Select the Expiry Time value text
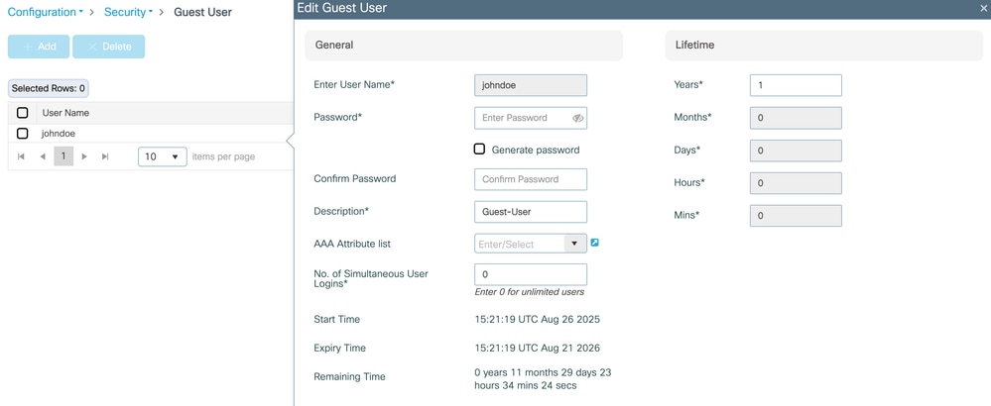Viewport: 991px width, 406px height. point(538,348)
